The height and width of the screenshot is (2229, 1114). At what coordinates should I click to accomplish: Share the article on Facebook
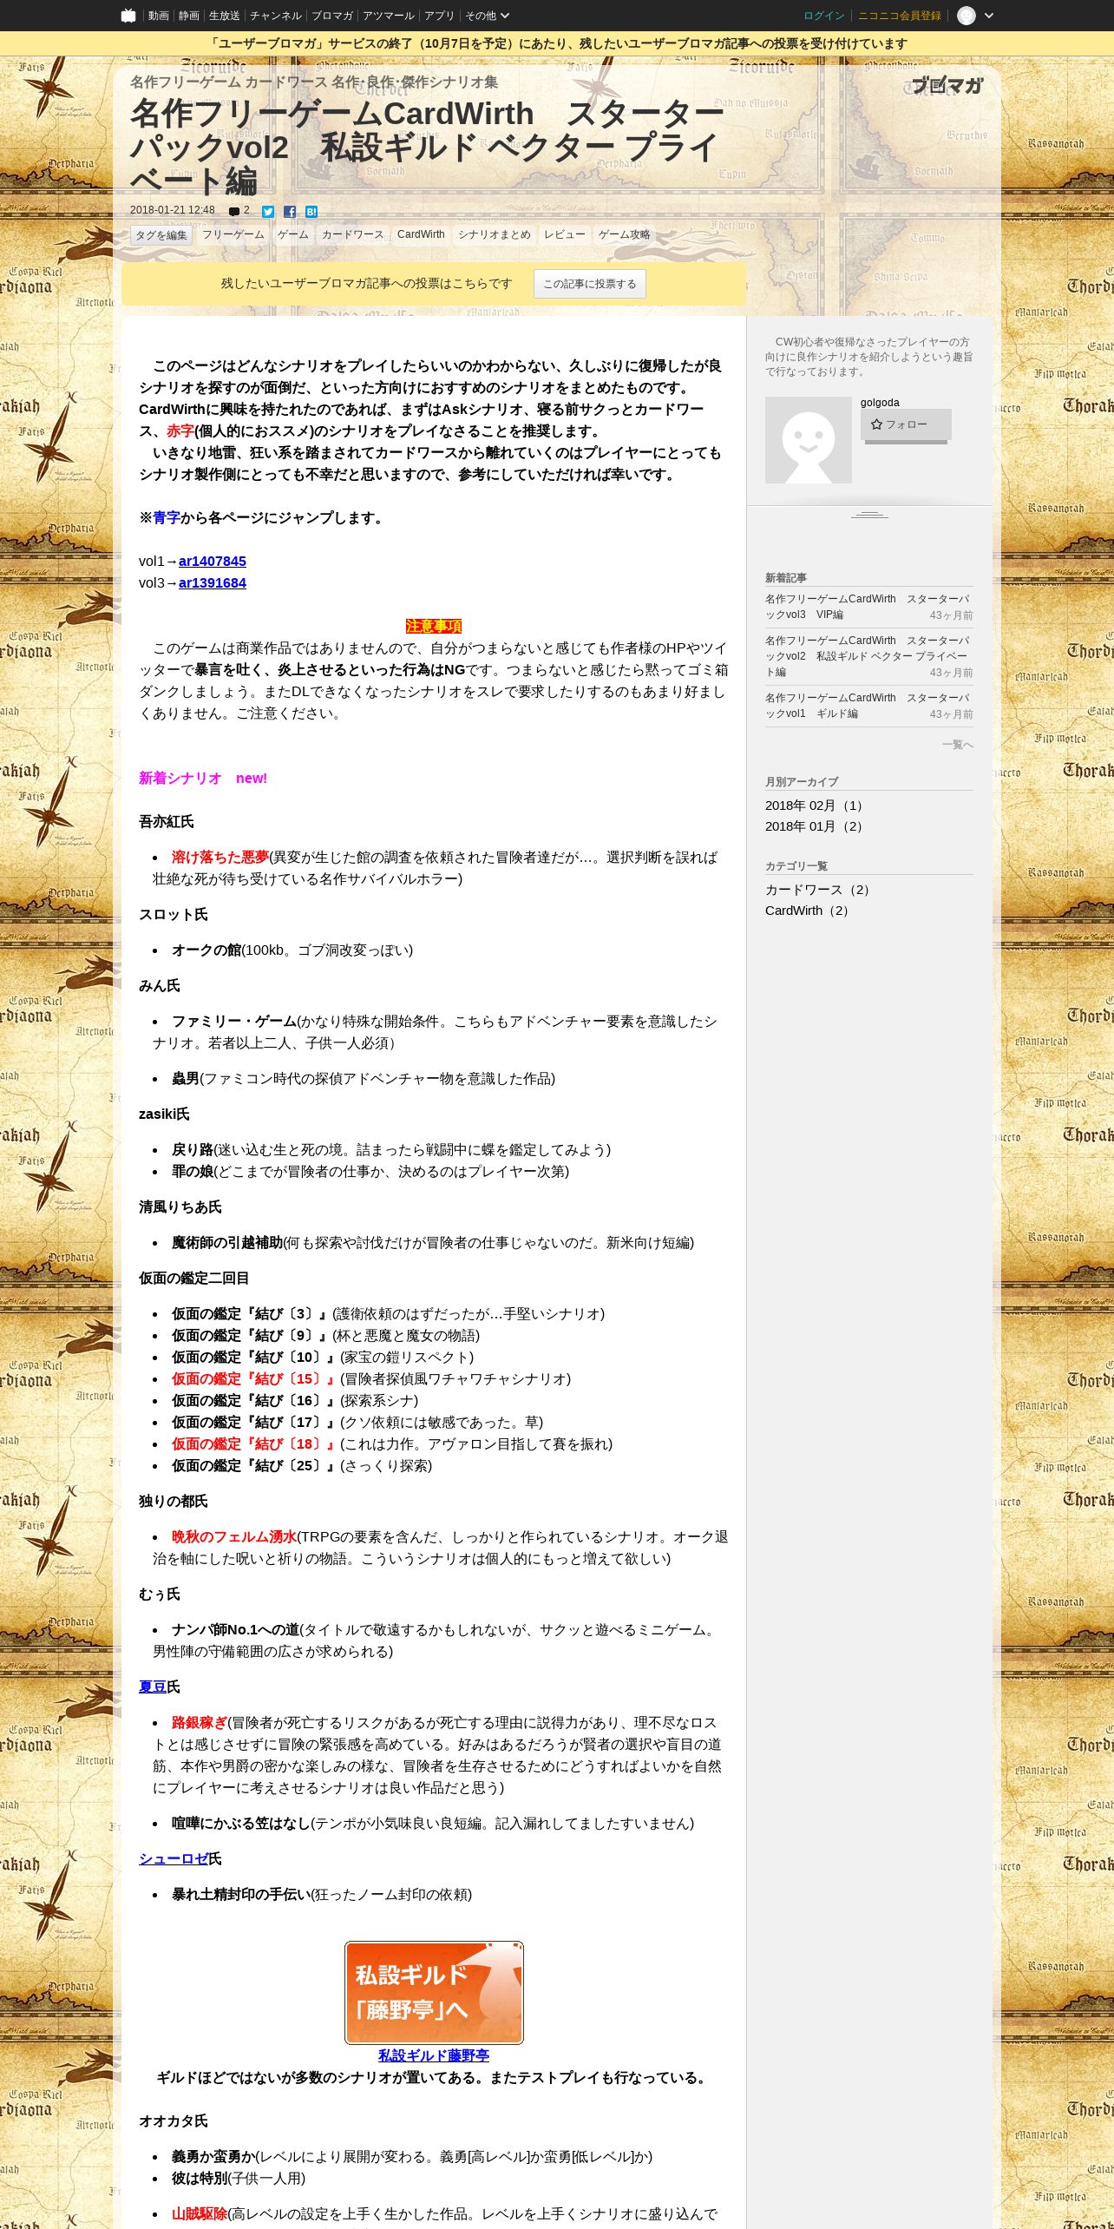(290, 212)
